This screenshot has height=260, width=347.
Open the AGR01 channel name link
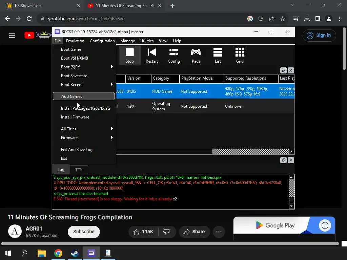pyautogui.click(x=34, y=229)
